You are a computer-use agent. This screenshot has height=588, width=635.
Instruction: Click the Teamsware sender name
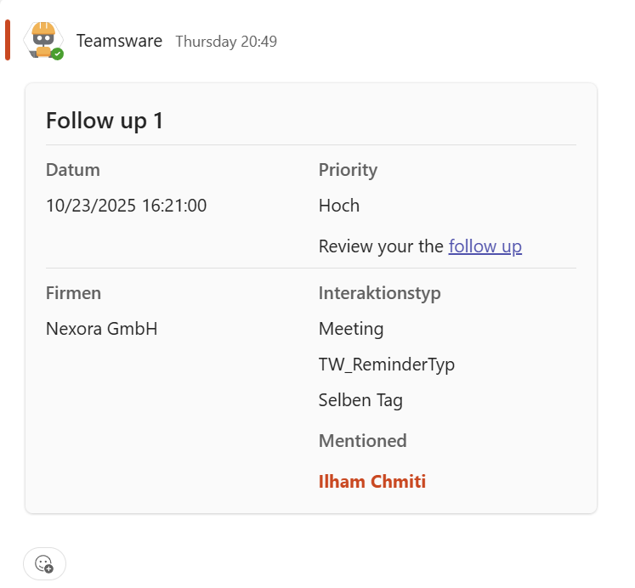click(x=119, y=41)
